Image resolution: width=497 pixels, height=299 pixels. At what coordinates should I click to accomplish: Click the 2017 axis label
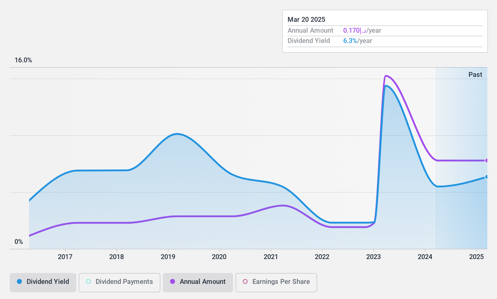(65, 257)
